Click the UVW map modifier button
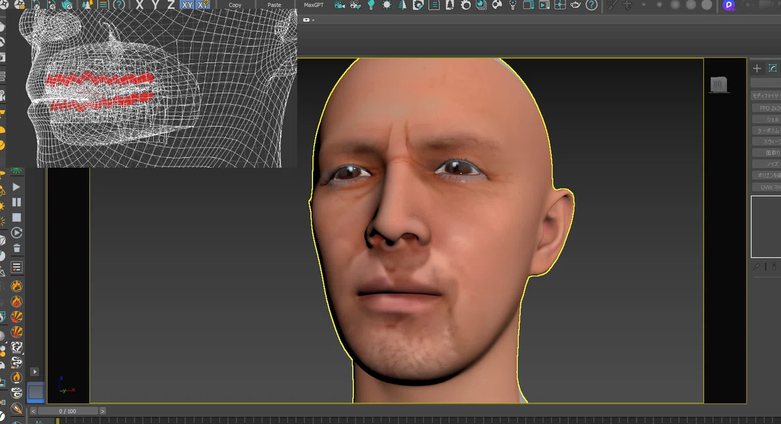 [x=766, y=187]
